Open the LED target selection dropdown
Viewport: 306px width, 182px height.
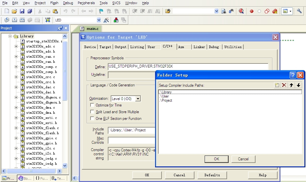click(x=99, y=20)
